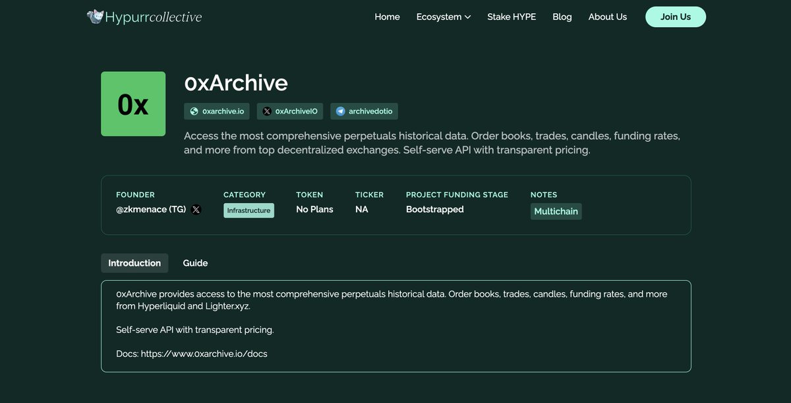Open the Stake HYPE page
Image resolution: width=791 pixels, height=403 pixels.
click(x=512, y=16)
